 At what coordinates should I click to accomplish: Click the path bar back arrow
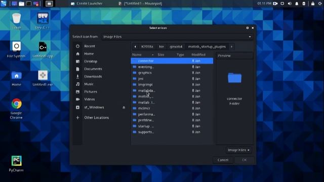tap(135, 47)
